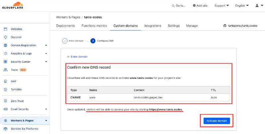
Task: Expand the Email Security submenu arrow
Action: [x=46, y=109]
